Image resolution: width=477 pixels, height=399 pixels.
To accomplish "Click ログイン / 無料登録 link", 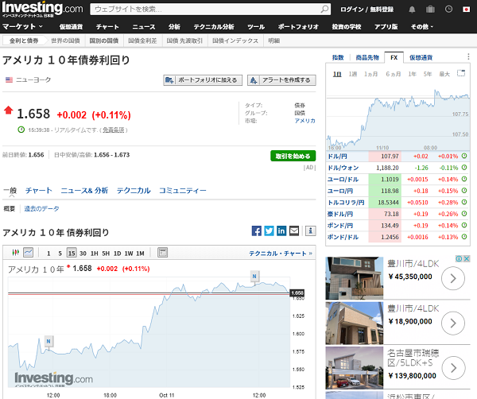I will pos(366,10).
